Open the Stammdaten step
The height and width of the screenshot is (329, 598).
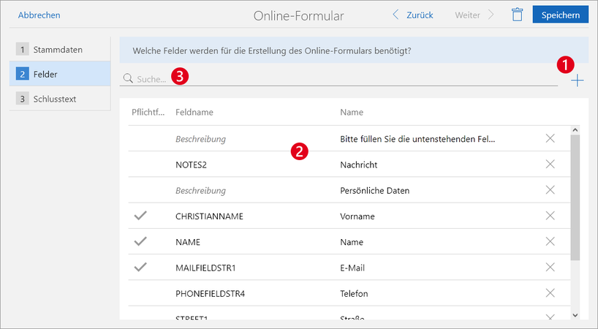coord(60,50)
